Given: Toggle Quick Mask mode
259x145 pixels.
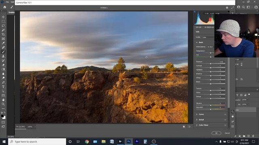Looking at the screenshot, I should (3, 122).
